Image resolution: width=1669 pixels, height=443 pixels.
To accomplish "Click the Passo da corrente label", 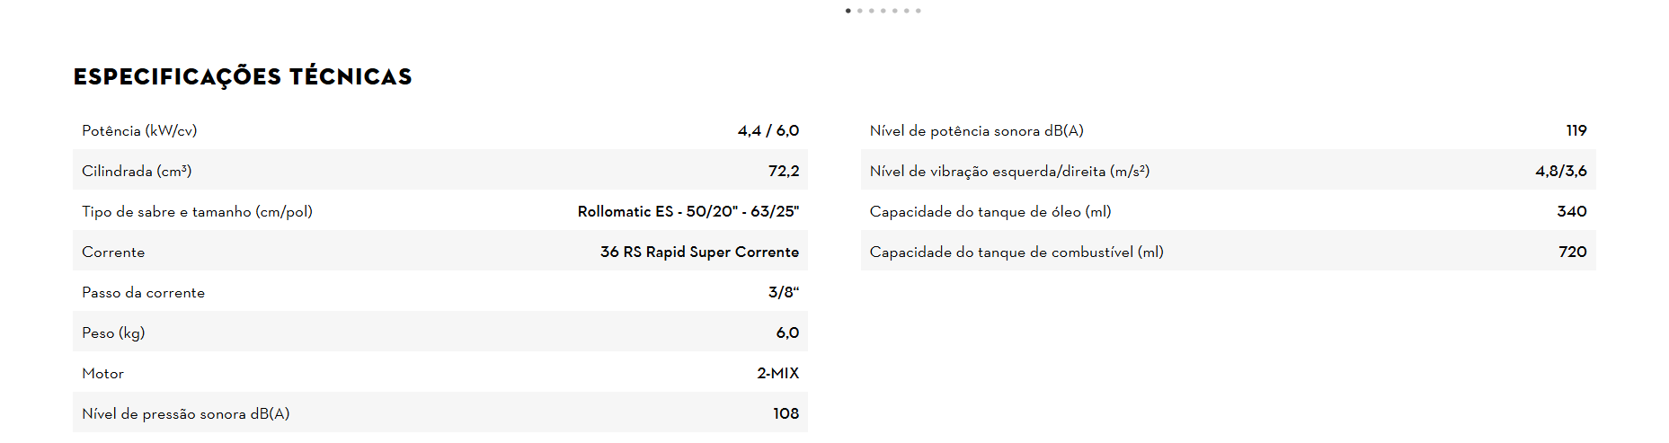I will point(143,293).
